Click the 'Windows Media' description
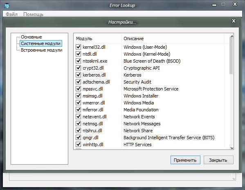 click(x=139, y=103)
